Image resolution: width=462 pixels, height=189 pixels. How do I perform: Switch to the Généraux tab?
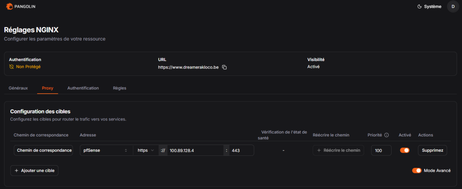click(x=18, y=88)
